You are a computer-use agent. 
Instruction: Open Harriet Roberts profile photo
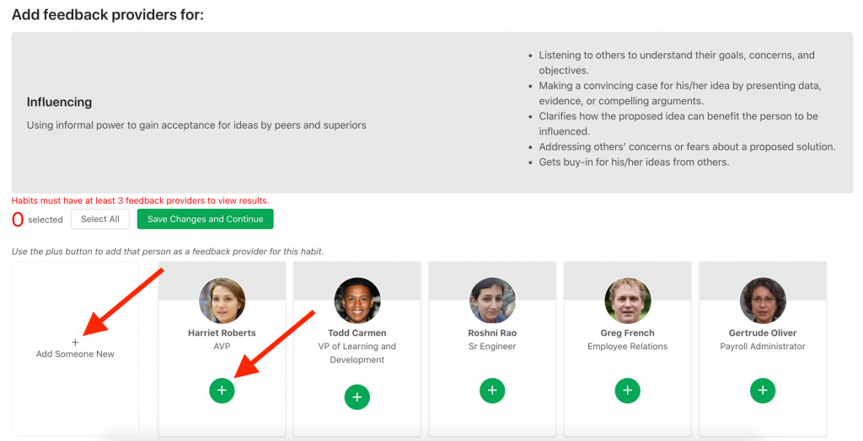222,300
